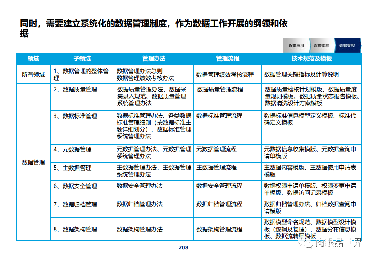Select the merged 数据管理 domain cell on the left
374x259 pixels.
tap(33, 162)
